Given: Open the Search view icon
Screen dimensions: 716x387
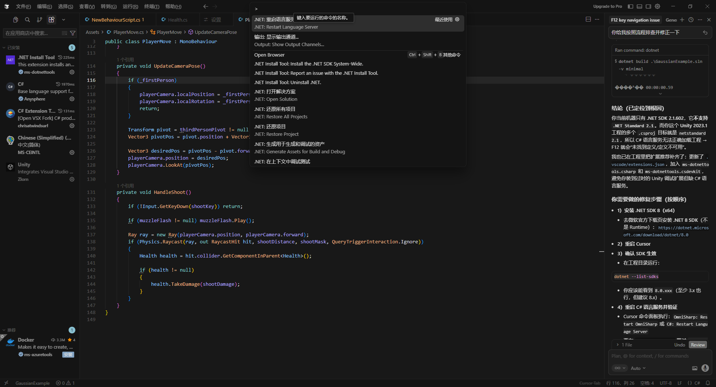Looking at the screenshot, I should click(27, 20).
